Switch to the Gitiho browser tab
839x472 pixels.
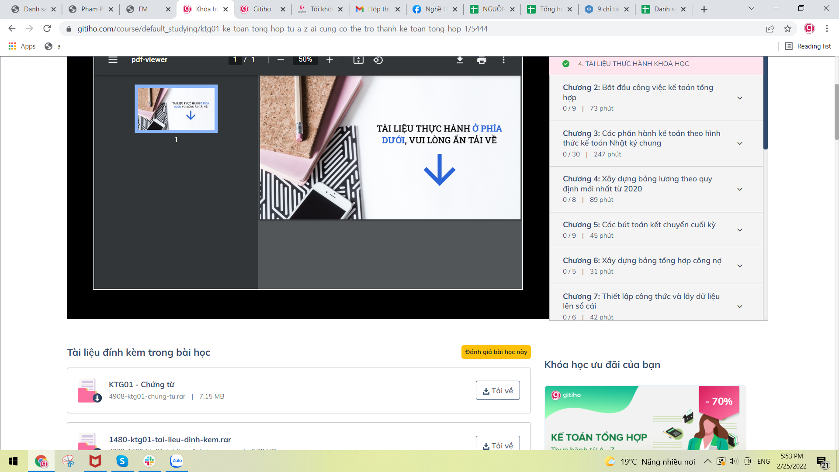click(x=261, y=9)
